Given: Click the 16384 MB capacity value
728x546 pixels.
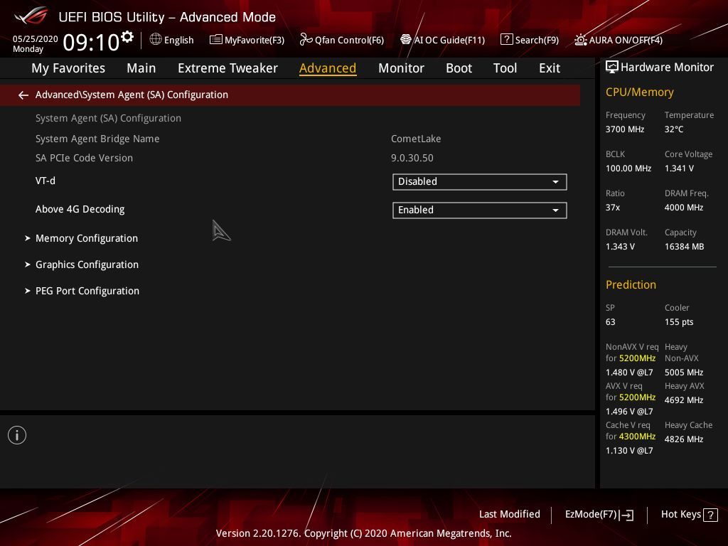Looking at the screenshot, I should click(685, 247).
